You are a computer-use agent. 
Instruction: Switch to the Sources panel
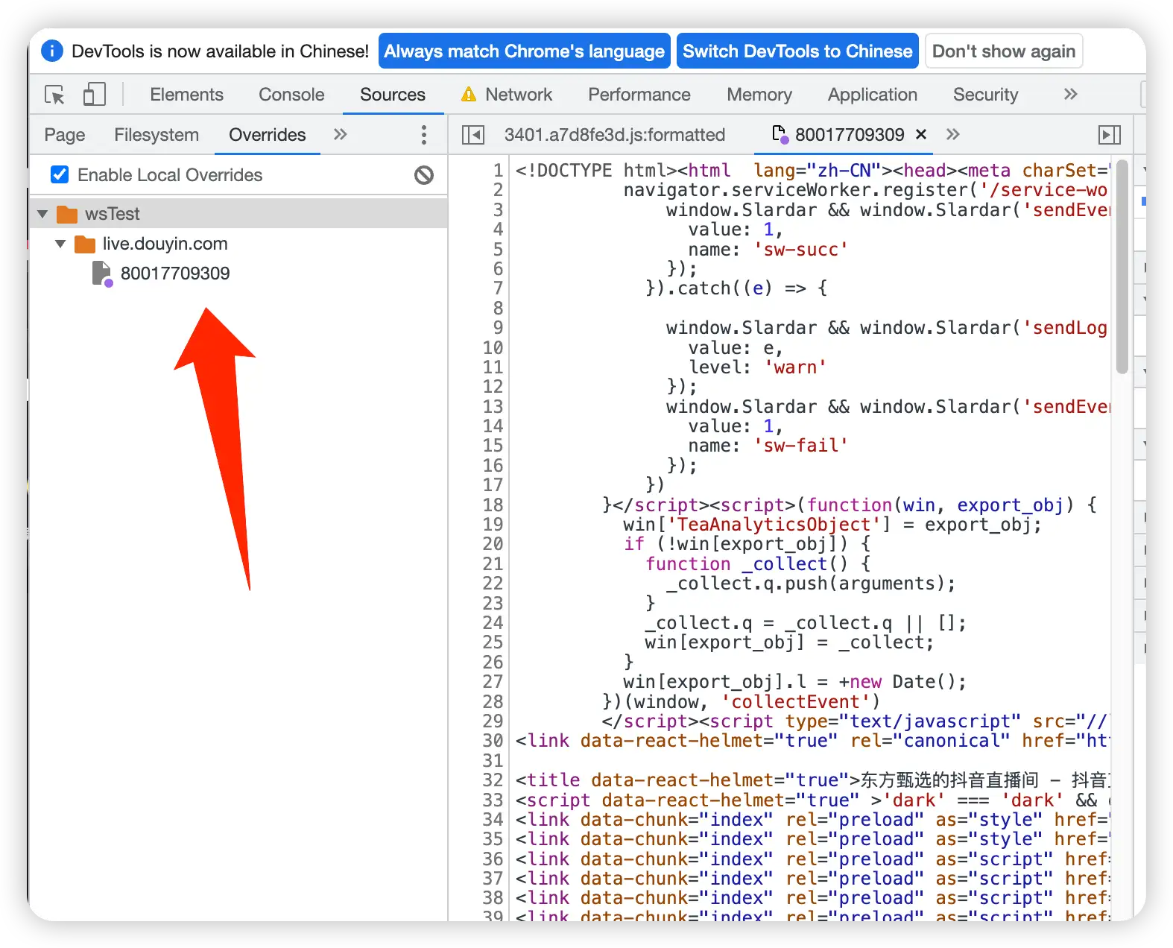point(393,95)
